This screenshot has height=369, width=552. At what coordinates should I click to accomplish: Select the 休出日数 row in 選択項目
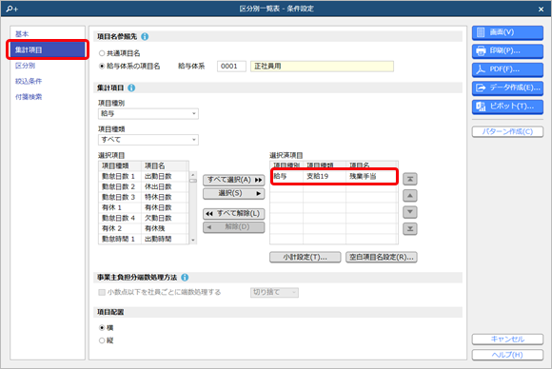point(144,186)
